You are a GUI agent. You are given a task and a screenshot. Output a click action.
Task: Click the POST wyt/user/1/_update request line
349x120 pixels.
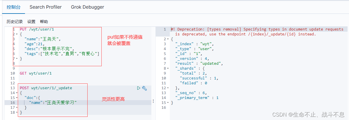[x=46, y=88]
